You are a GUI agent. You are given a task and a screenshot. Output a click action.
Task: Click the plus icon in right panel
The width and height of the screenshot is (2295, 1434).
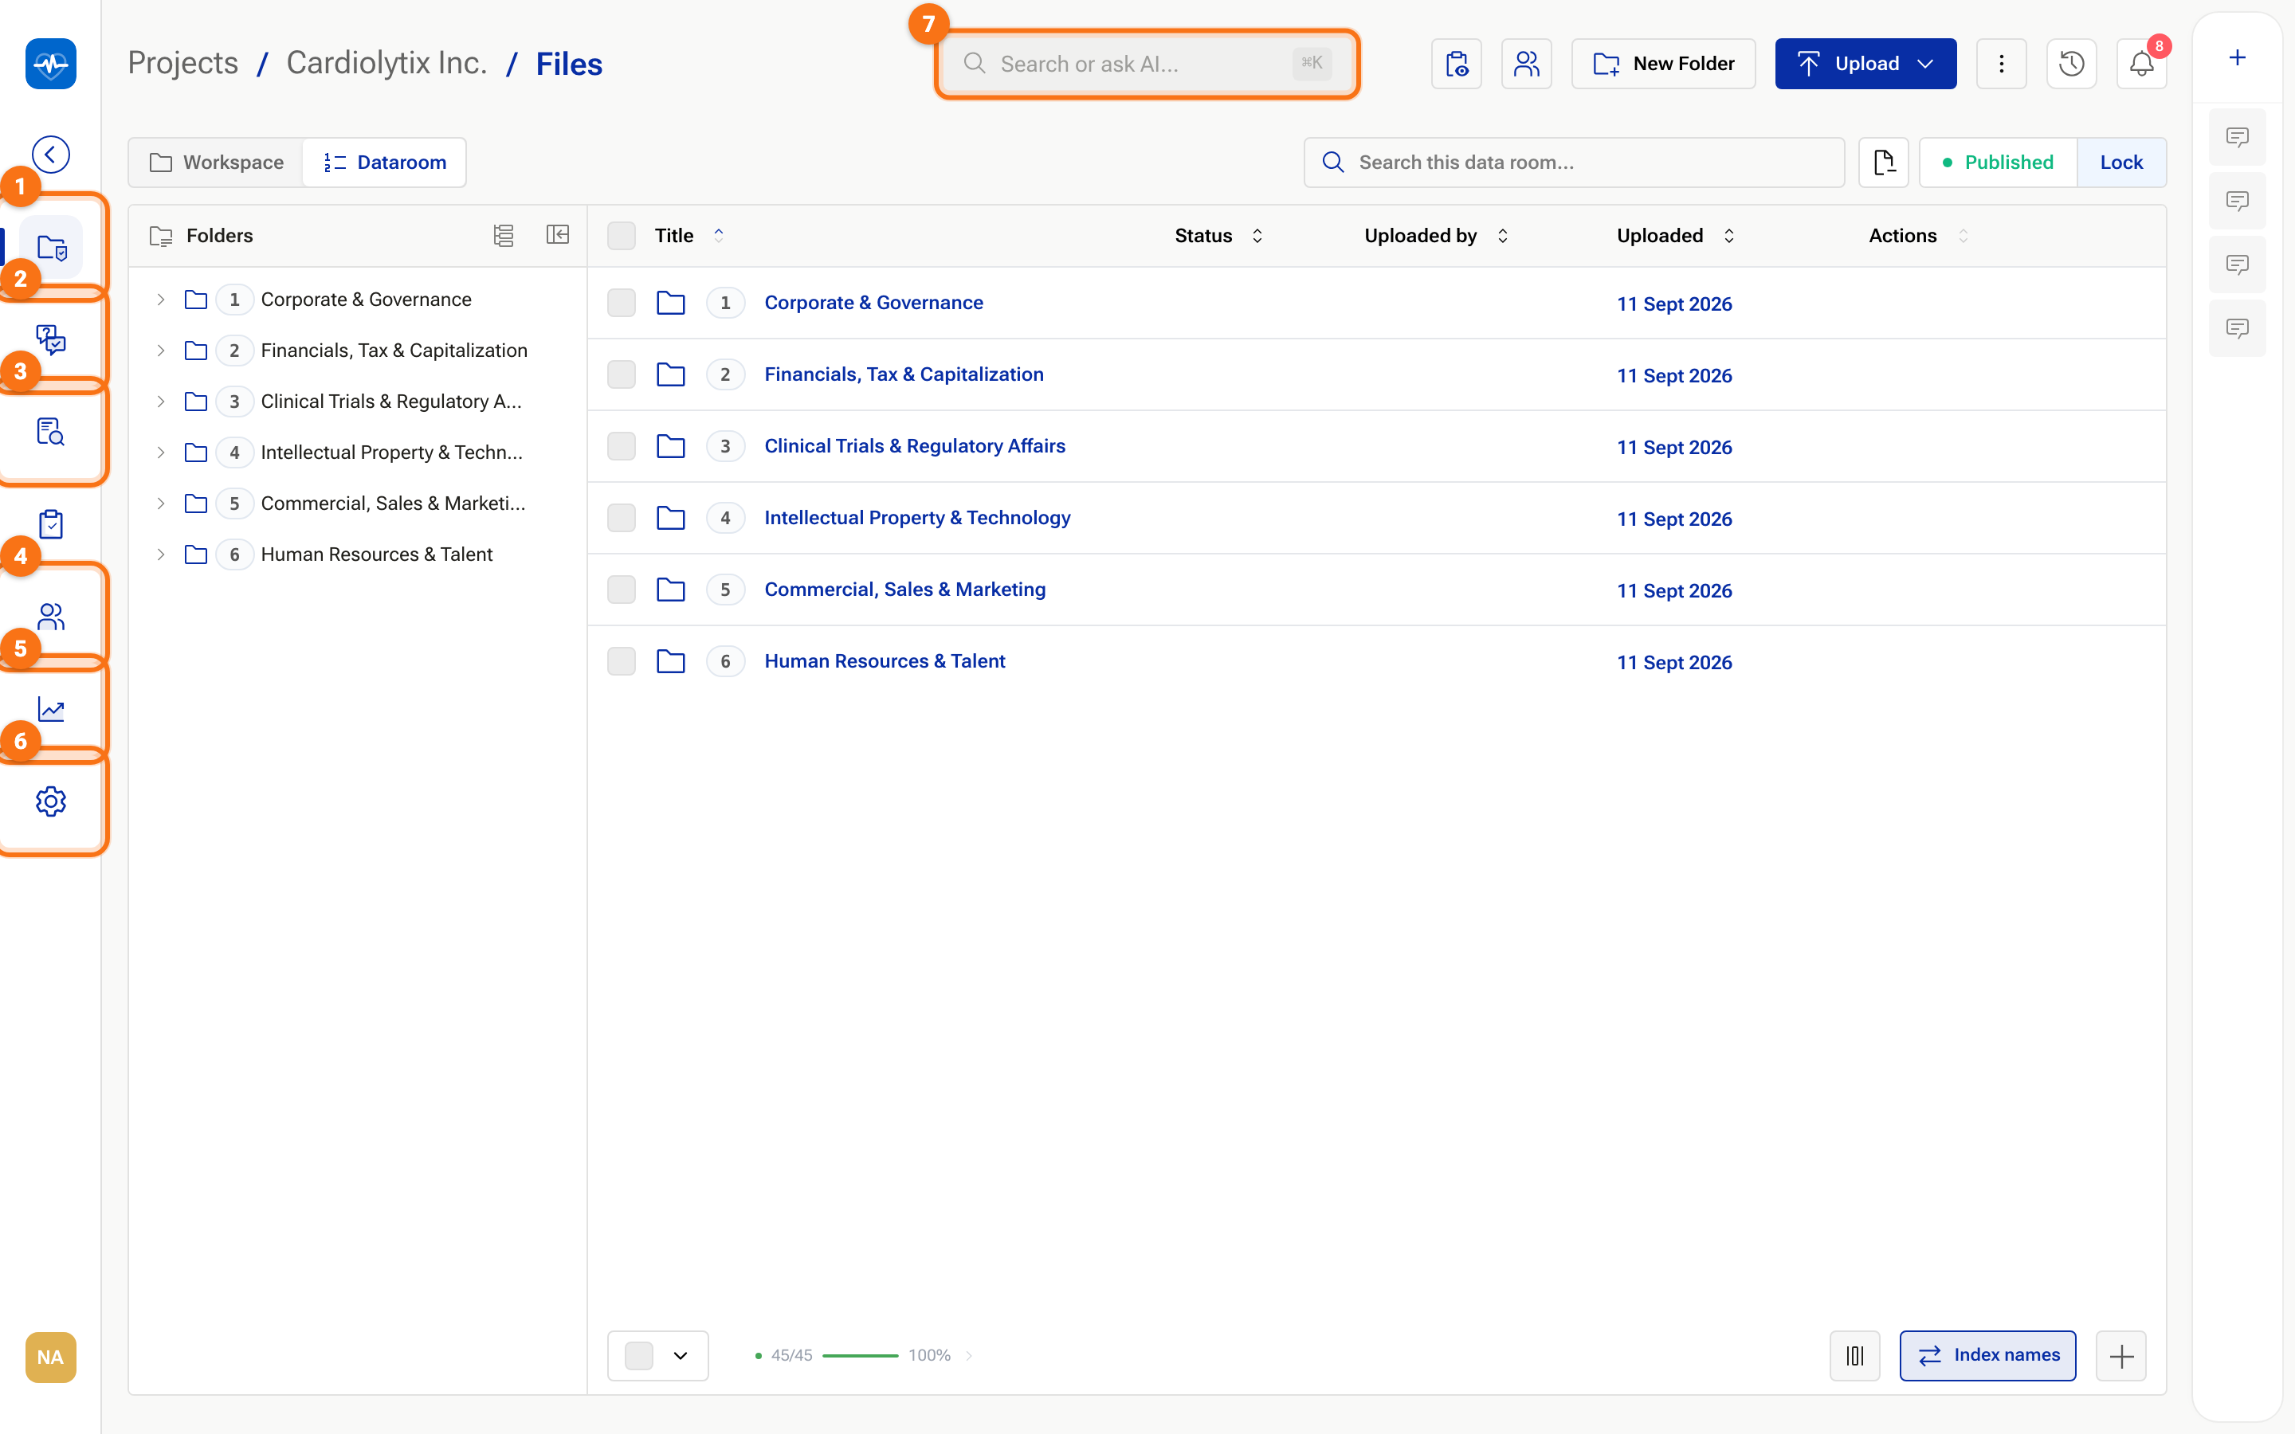(x=2237, y=58)
